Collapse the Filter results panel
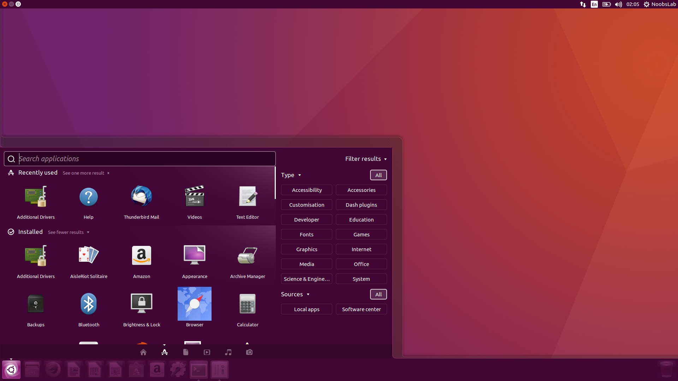 coord(366,159)
